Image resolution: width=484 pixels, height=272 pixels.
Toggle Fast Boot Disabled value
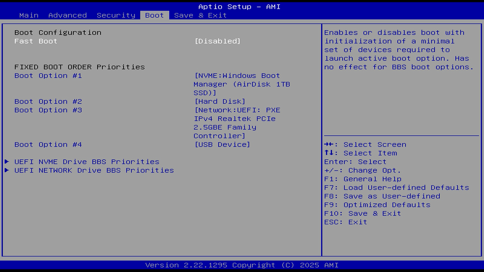(218, 41)
